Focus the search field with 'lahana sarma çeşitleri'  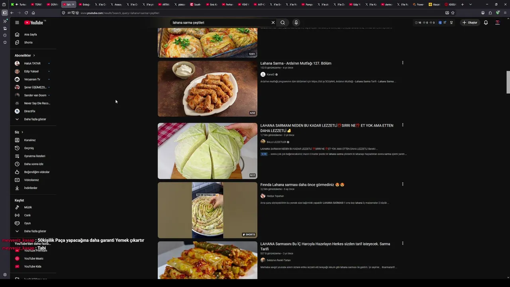(x=221, y=23)
